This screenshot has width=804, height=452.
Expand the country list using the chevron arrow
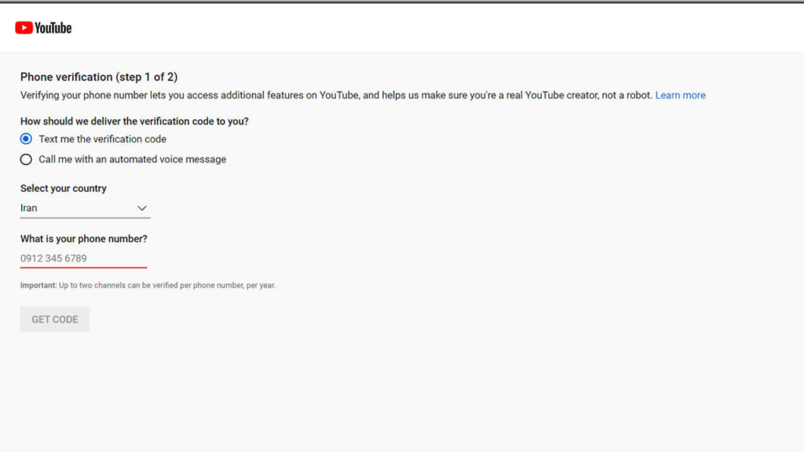click(142, 208)
